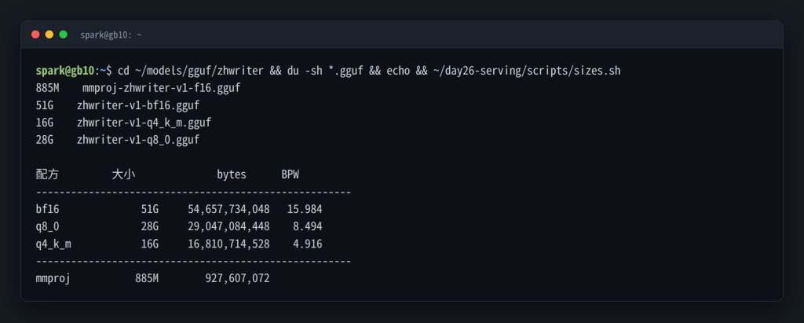Click the green maximize window button
The image size is (804, 323).
(x=63, y=35)
